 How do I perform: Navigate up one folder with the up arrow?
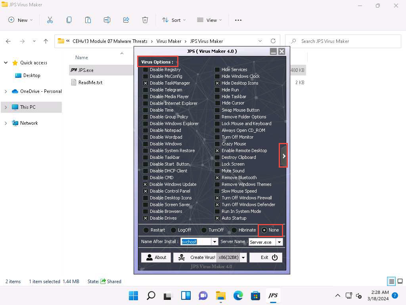coord(46,41)
